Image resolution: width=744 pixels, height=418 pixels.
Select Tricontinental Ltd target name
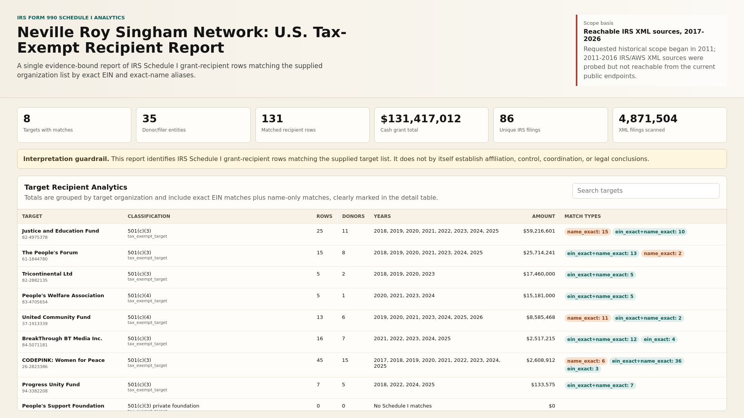[x=47, y=274]
